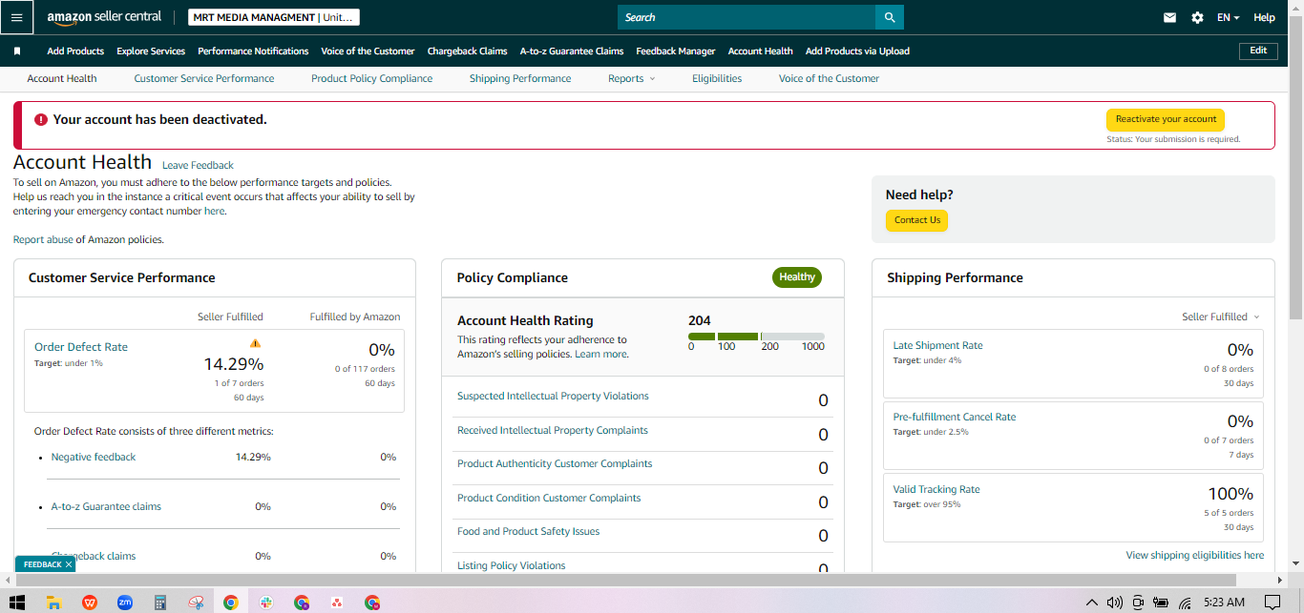Screen dimensions: 1304x613
Task: Click the red alert icon in deactivation banner
Action: pyautogui.click(x=40, y=120)
